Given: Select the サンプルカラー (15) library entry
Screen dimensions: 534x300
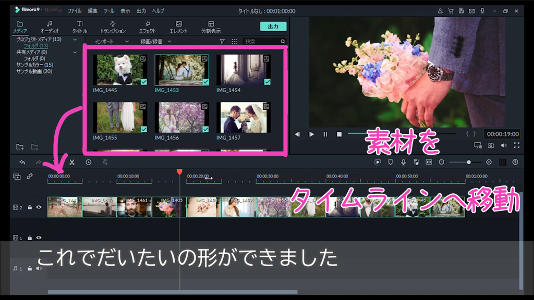Looking at the screenshot, I should [x=34, y=65].
